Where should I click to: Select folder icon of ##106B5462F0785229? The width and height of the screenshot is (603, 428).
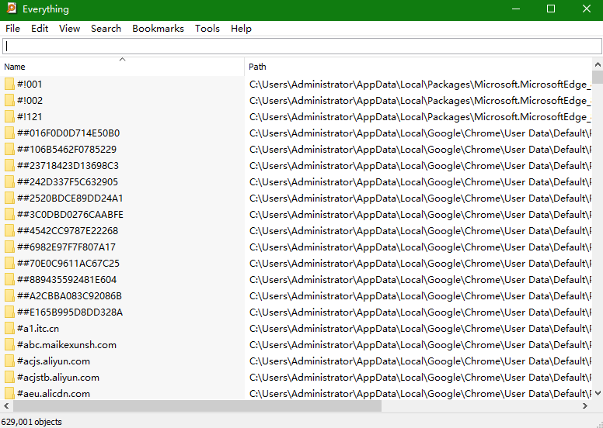click(x=9, y=150)
